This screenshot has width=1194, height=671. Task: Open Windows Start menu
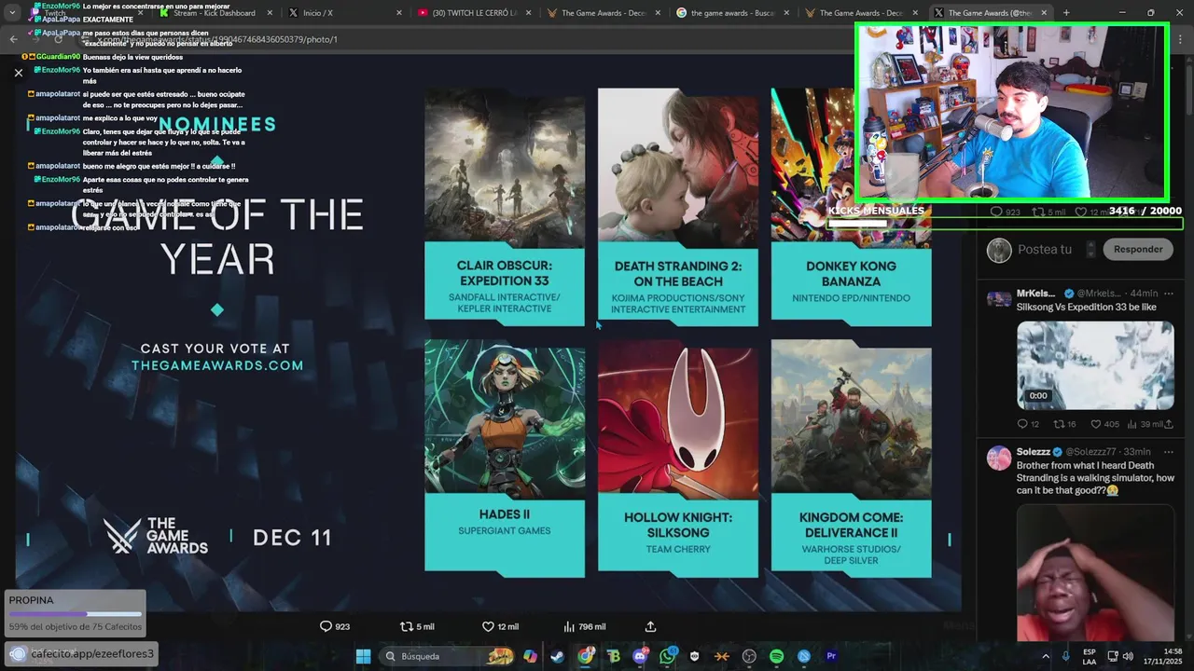pyautogui.click(x=363, y=656)
